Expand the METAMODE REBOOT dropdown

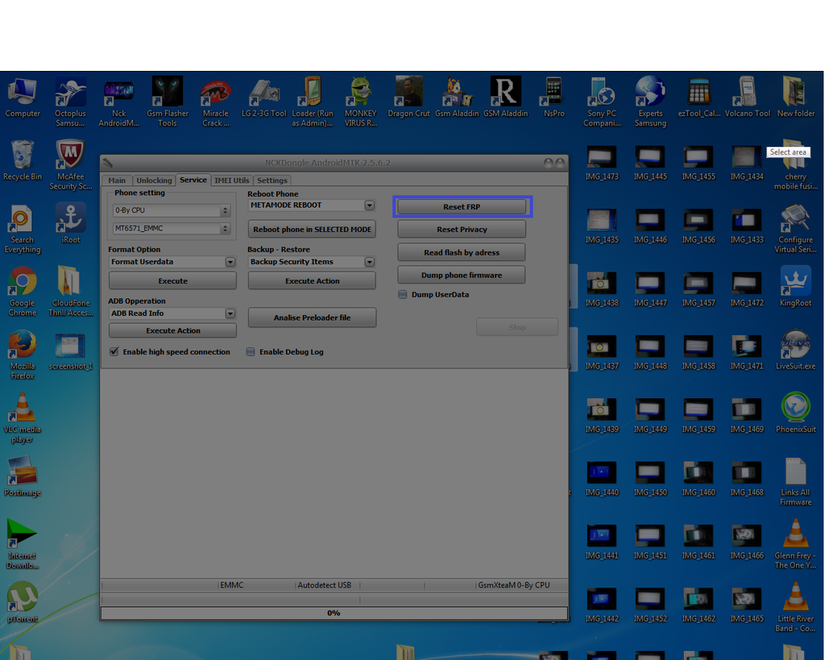click(x=369, y=205)
